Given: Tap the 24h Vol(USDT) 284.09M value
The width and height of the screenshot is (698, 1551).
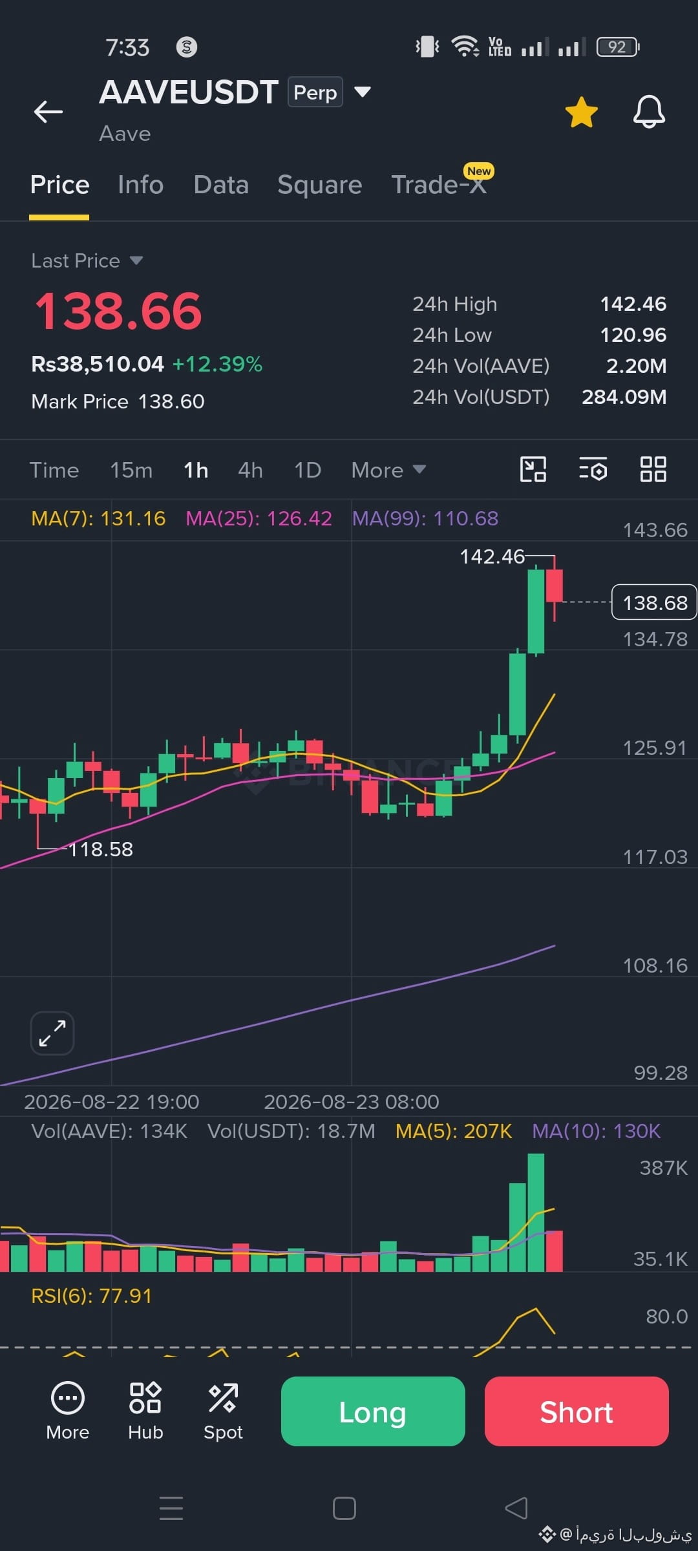Looking at the screenshot, I should (624, 397).
